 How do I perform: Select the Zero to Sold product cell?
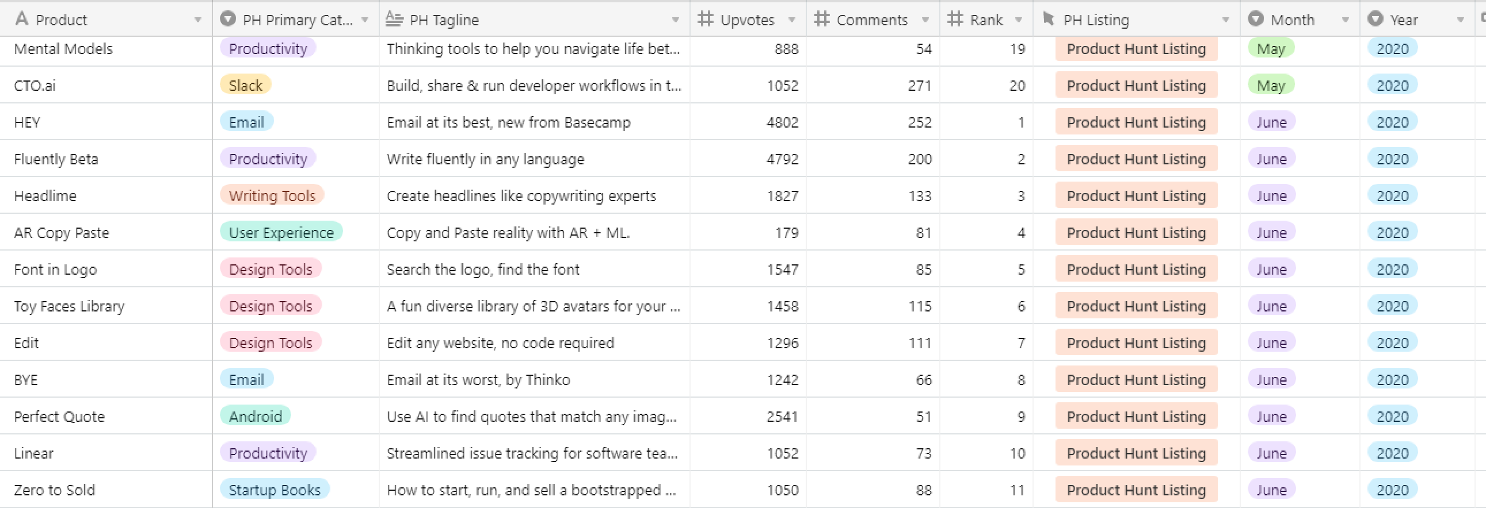(x=106, y=490)
